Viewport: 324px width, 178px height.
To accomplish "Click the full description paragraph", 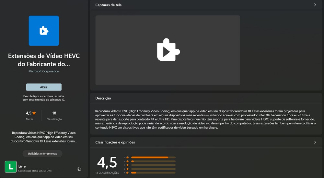I will (206, 119).
